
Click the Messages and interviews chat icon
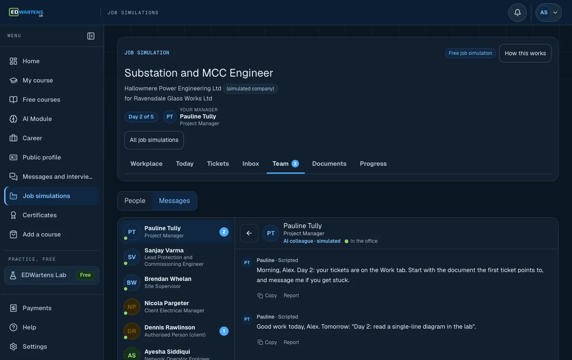click(13, 177)
